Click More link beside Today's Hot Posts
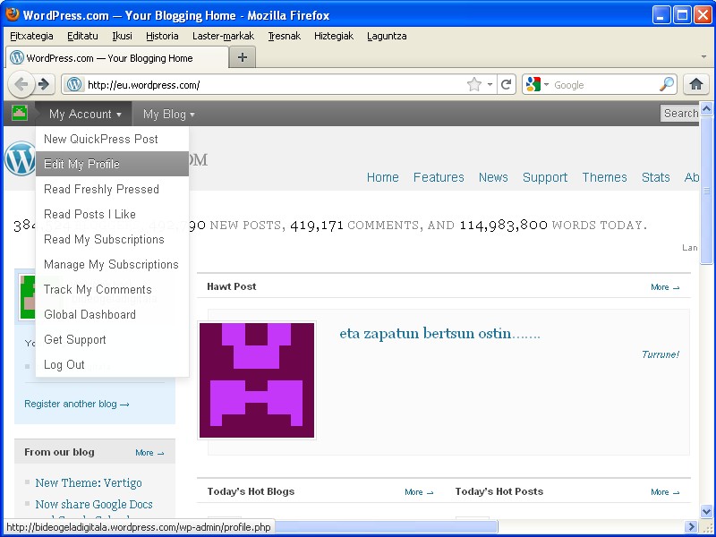The image size is (716, 537). click(x=665, y=491)
